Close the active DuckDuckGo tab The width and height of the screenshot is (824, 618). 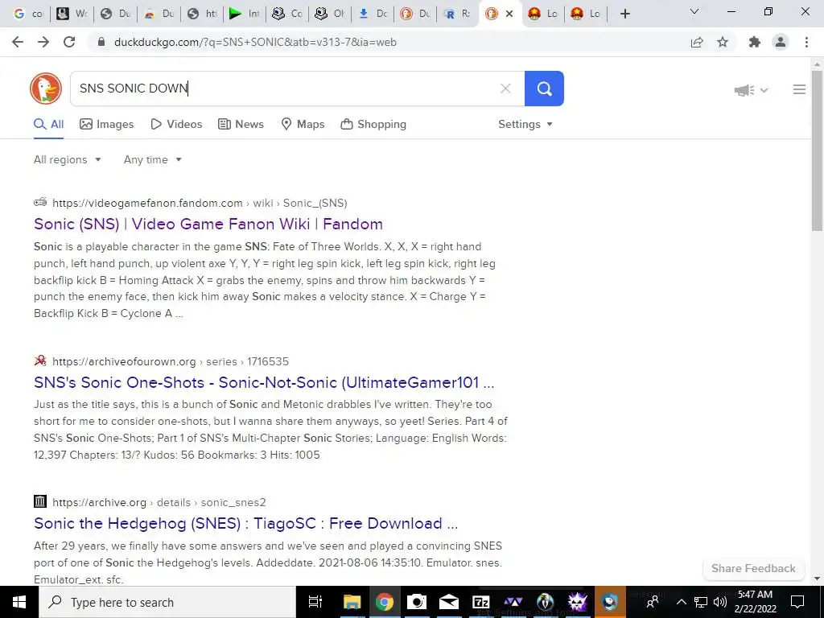(509, 14)
